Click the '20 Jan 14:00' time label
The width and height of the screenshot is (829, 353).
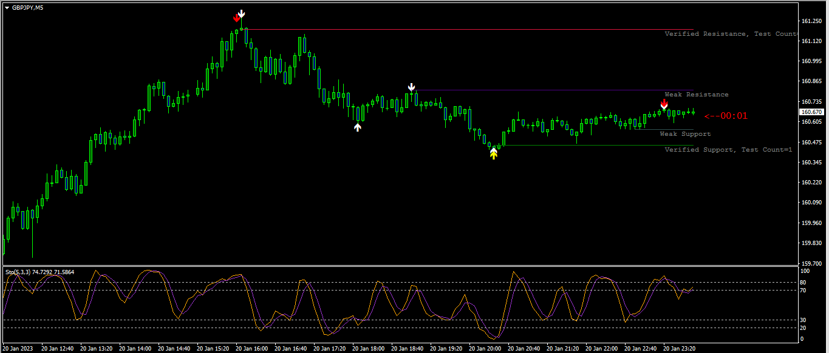[135, 349]
